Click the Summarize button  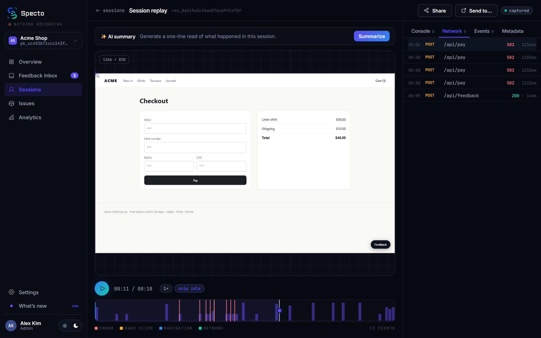click(372, 36)
